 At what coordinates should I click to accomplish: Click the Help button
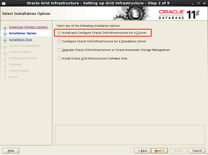(11, 151)
